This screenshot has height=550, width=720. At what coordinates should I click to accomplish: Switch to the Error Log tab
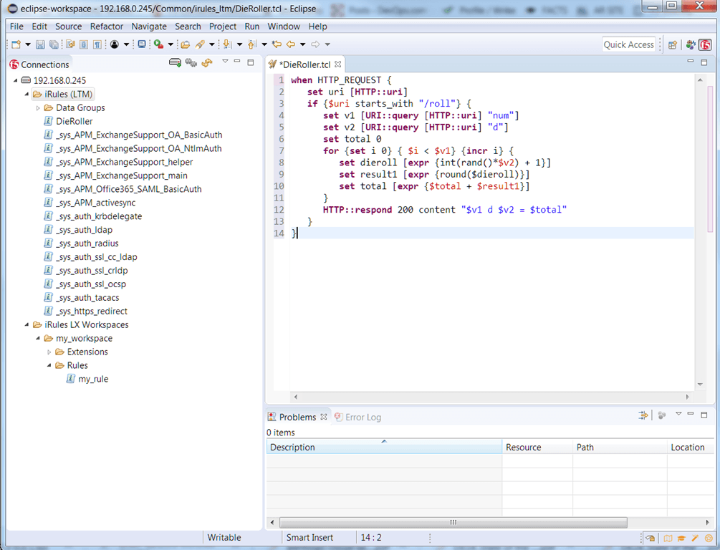click(363, 417)
